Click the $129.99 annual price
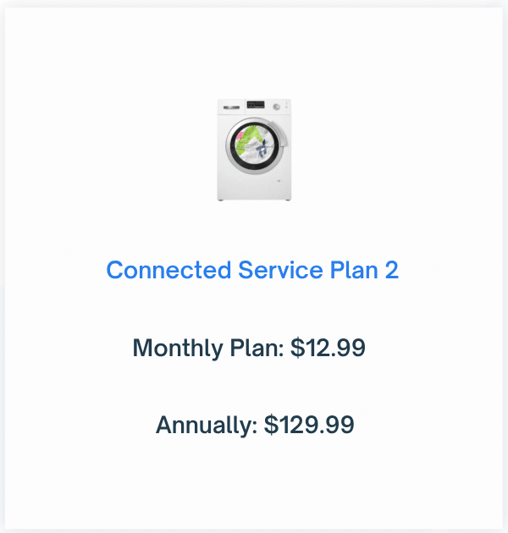This screenshot has width=508, height=533. [x=309, y=425]
